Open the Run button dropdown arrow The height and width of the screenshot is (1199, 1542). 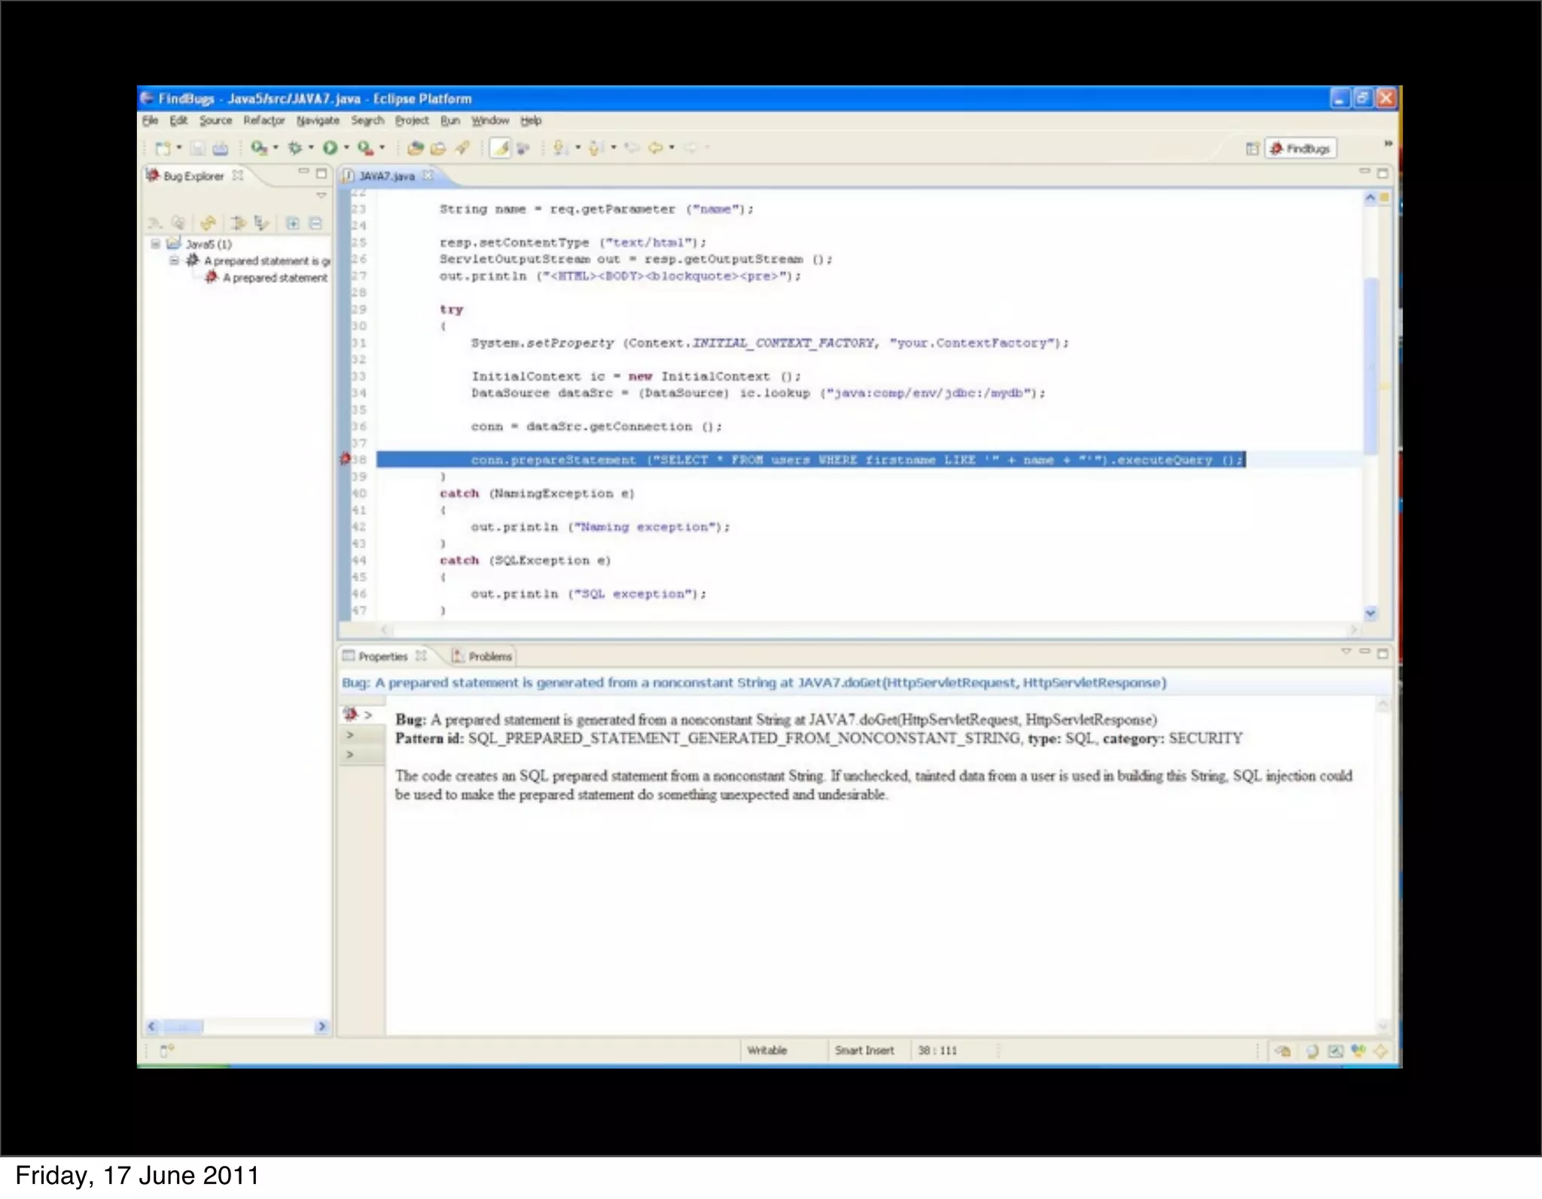(x=346, y=148)
